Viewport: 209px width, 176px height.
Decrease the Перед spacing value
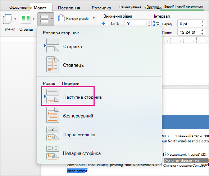202,25
